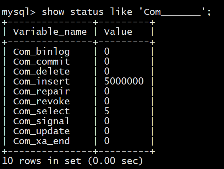Select the Variable_name column header

pyautogui.click(x=50, y=32)
